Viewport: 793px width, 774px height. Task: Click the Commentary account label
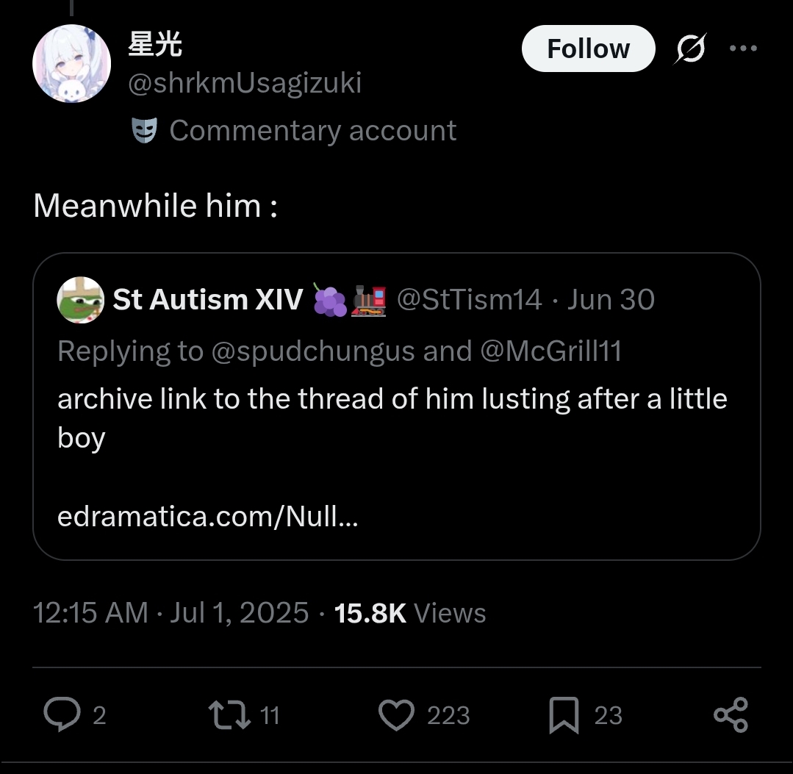click(x=313, y=131)
